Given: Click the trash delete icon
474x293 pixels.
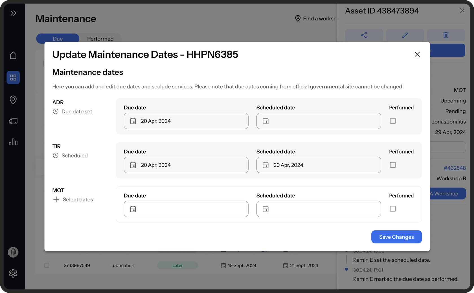Looking at the screenshot, I should click(x=446, y=35).
